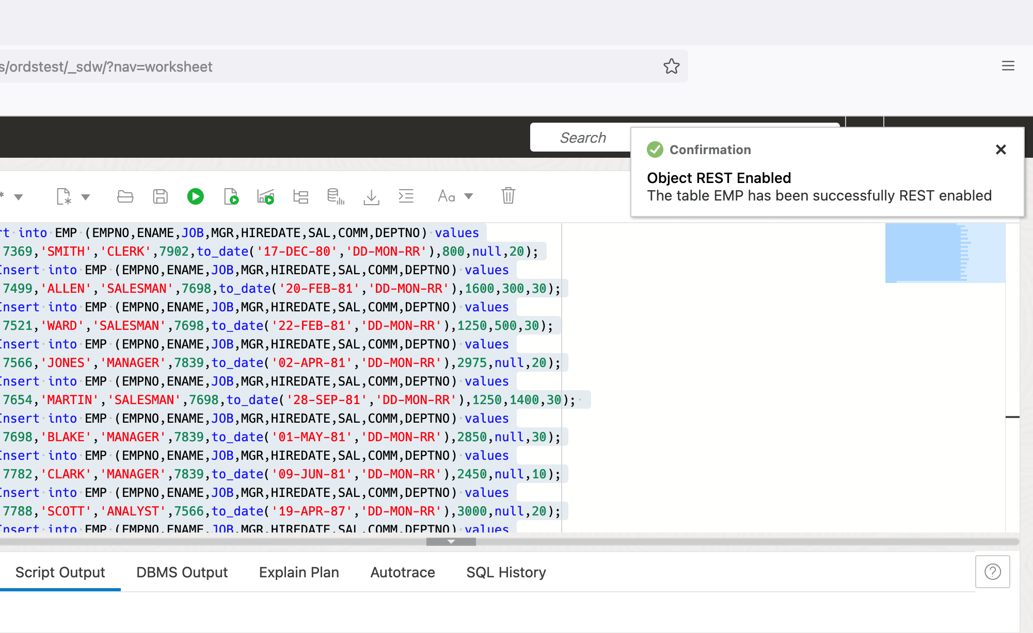Switch to the DBMS Output tab
The width and height of the screenshot is (1033, 633).
tap(182, 572)
